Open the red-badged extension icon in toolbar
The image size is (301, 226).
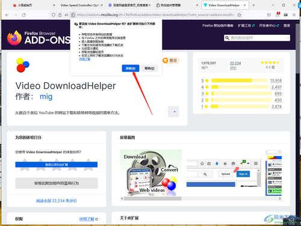coord(278,14)
